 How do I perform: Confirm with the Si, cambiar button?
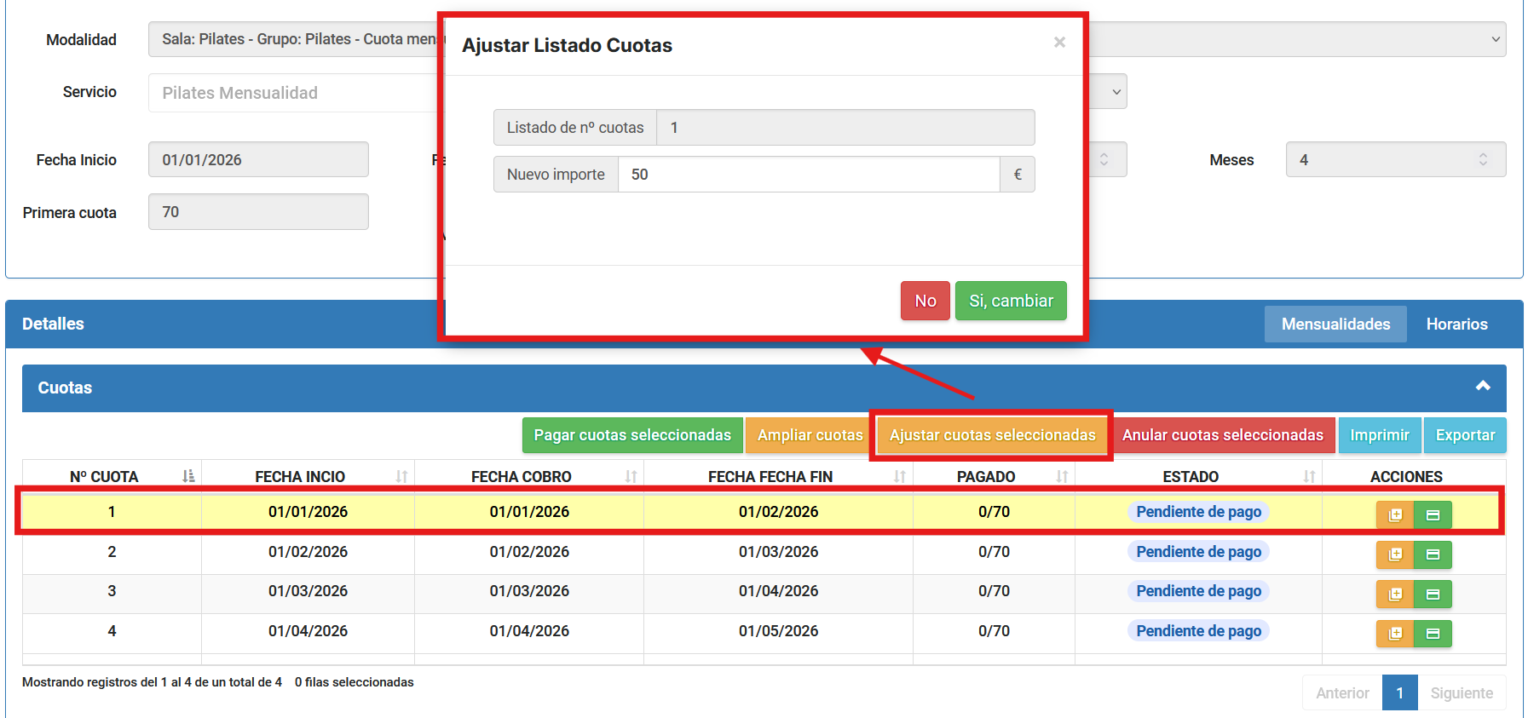pyautogui.click(x=1011, y=301)
